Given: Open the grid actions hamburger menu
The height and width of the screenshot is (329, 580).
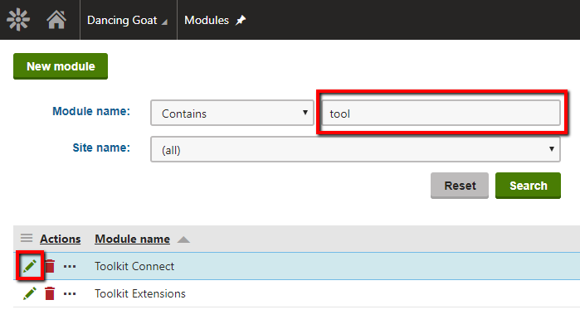Looking at the screenshot, I should [x=27, y=238].
